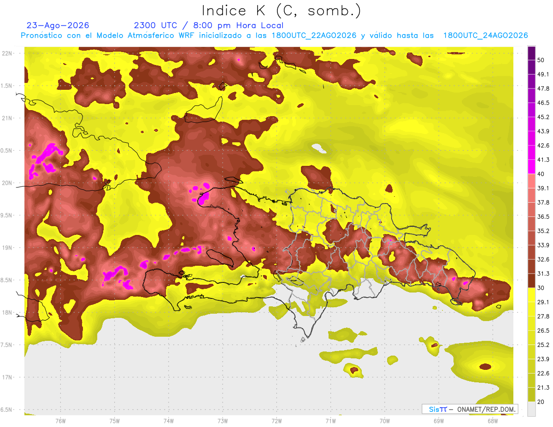
Task: Click the title "Indice K (C, somb.)"
Action: [x=282, y=11]
